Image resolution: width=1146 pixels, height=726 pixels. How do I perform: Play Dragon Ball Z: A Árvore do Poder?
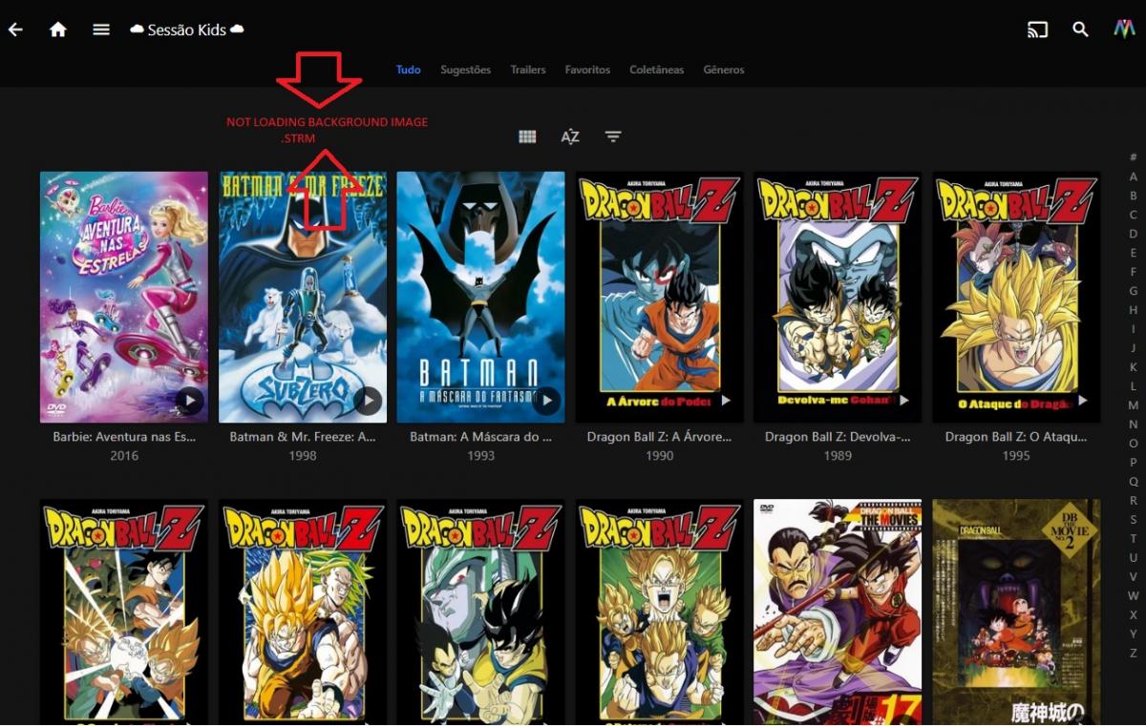click(726, 402)
